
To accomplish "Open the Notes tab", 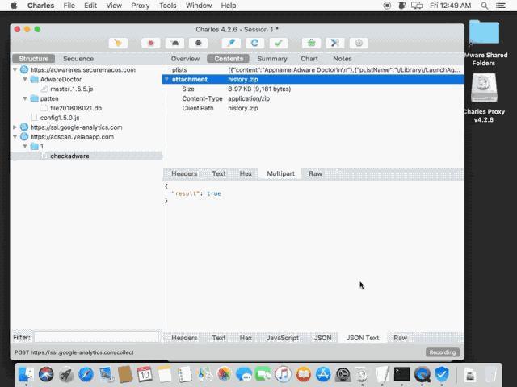I will pyautogui.click(x=343, y=59).
